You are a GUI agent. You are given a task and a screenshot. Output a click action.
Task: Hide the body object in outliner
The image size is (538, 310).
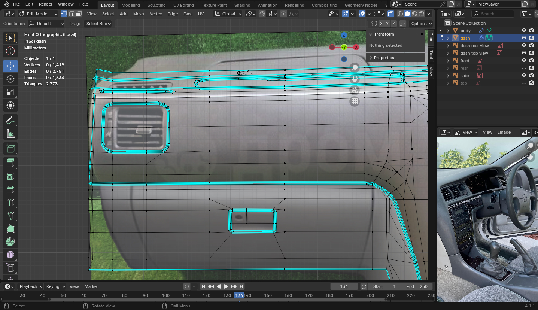(524, 31)
